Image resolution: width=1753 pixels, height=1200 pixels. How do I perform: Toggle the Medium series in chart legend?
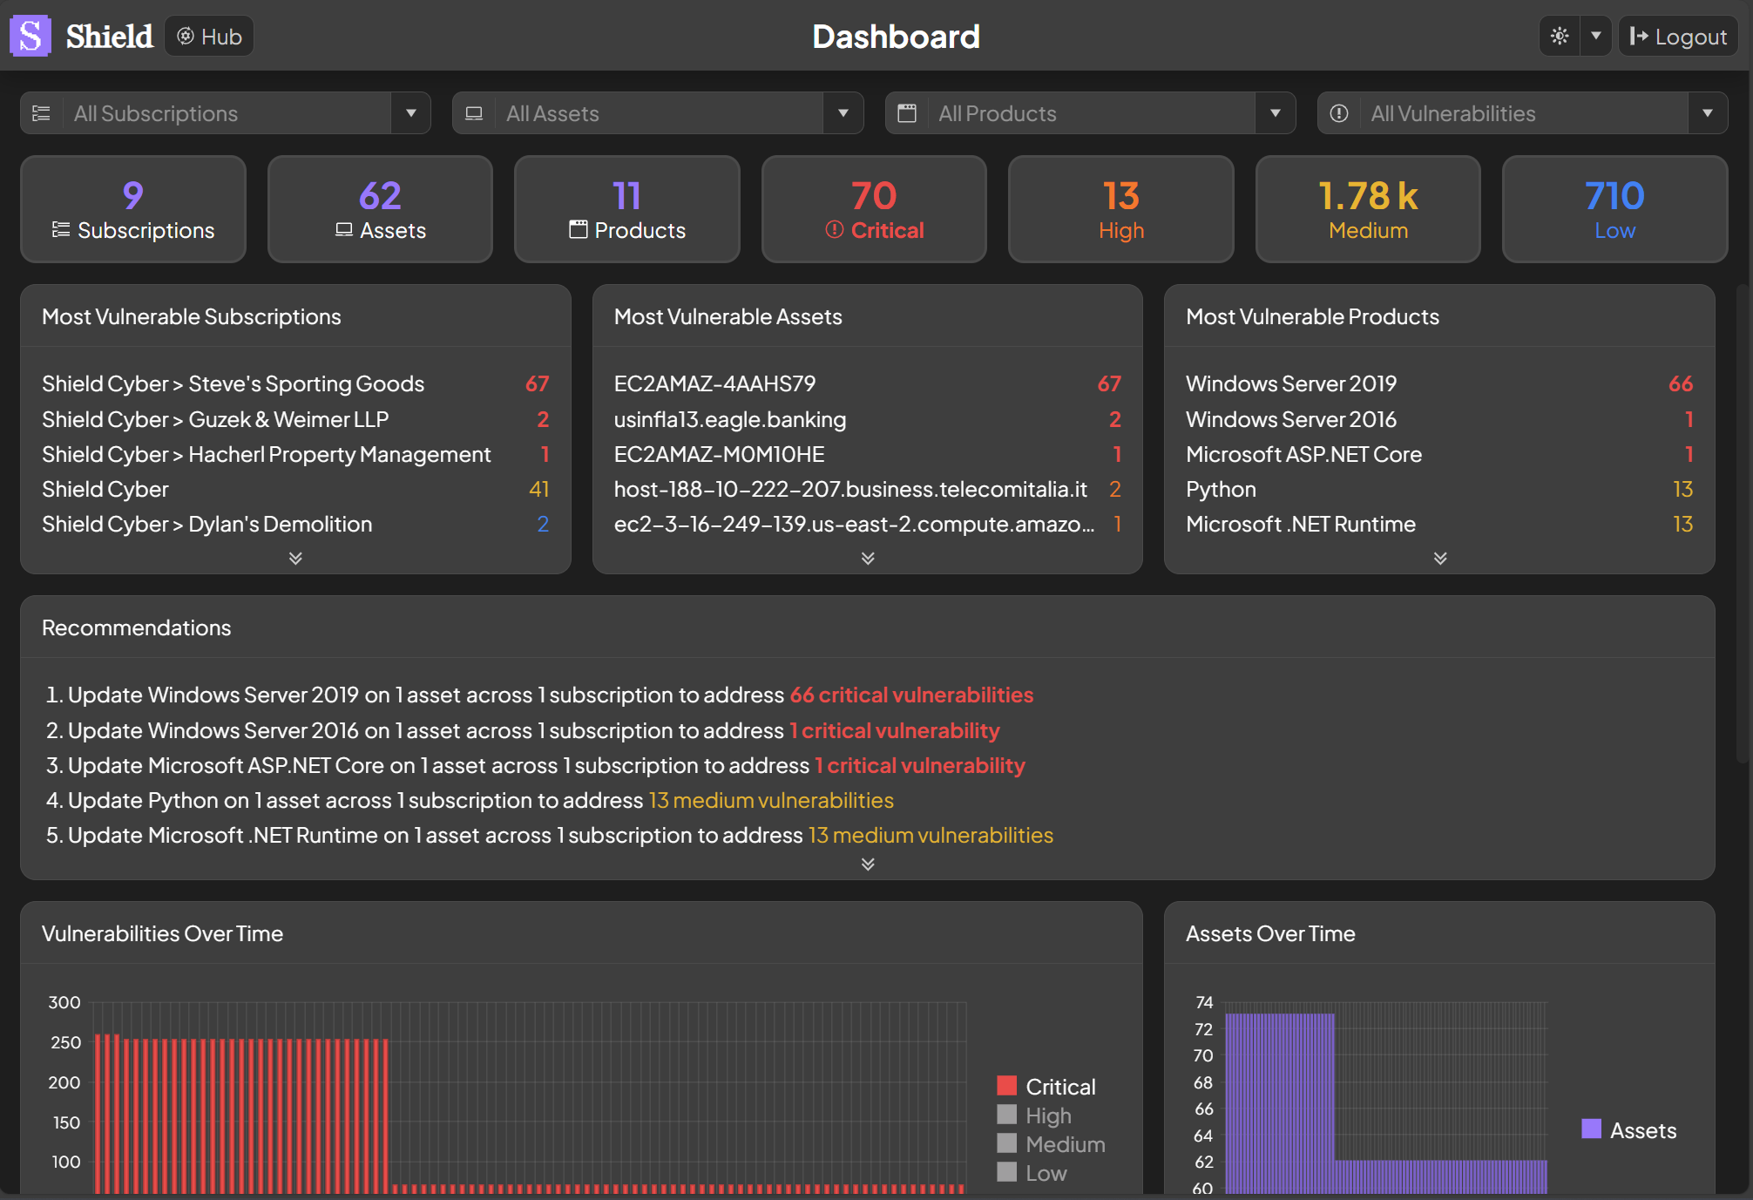tap(1064, 1144)
